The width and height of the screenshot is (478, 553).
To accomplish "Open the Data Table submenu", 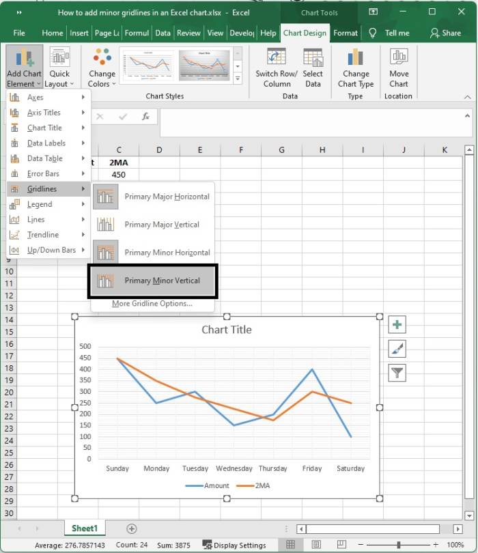I will click(47, 158).
